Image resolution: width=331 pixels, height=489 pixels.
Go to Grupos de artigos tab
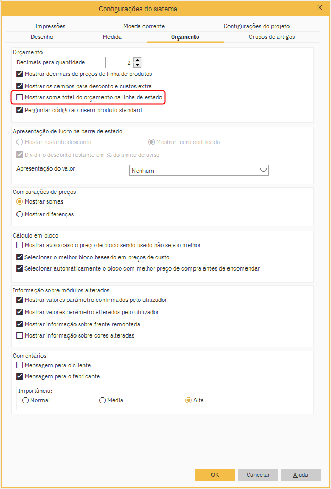coord(271,37)
